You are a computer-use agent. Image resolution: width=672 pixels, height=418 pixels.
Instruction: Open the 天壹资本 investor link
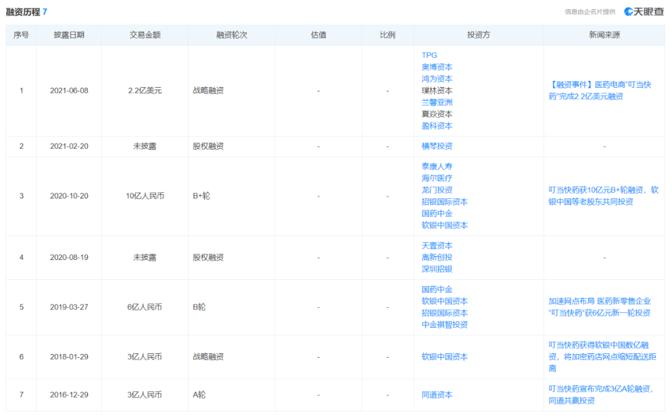click(x=437, y=246)
